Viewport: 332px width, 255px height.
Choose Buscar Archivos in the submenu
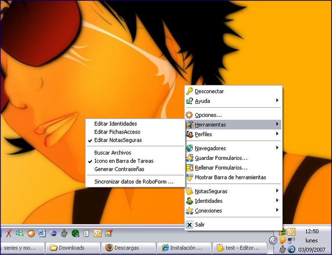pyautogui.click(x=135, y=153)
